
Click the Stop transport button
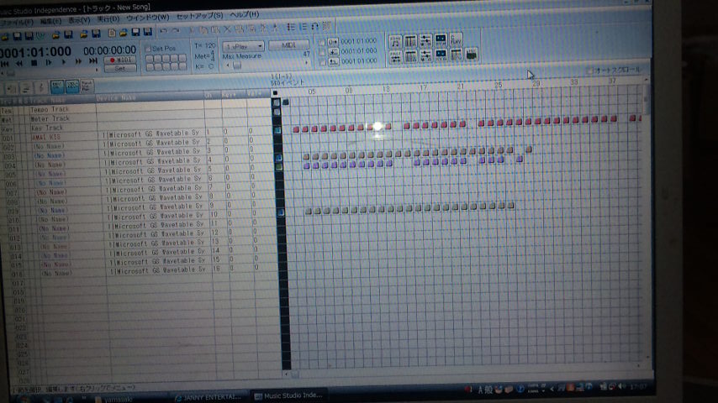click(34, 62)
